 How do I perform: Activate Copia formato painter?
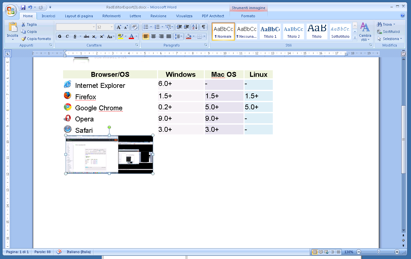tap(36, 39)
